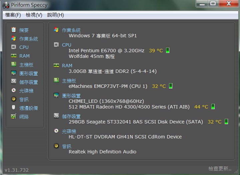Click the Piriform Speccy title bar icon

click(6, 5)
